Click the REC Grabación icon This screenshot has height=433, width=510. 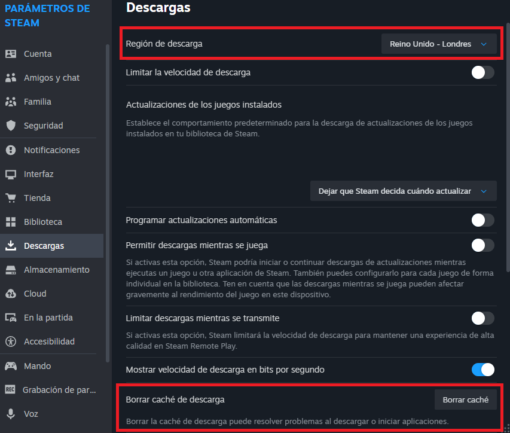point(10,389)
